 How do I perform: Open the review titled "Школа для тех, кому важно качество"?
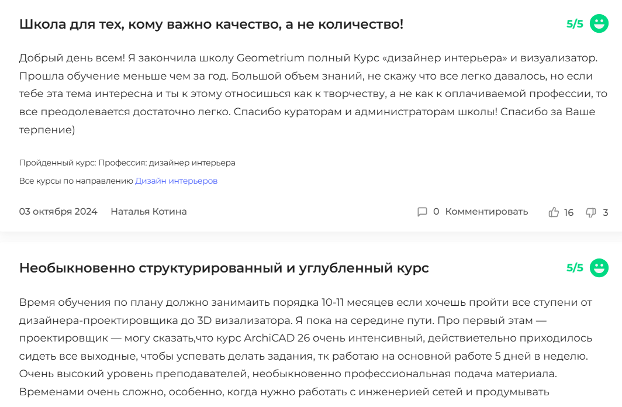tap(211, 25)
